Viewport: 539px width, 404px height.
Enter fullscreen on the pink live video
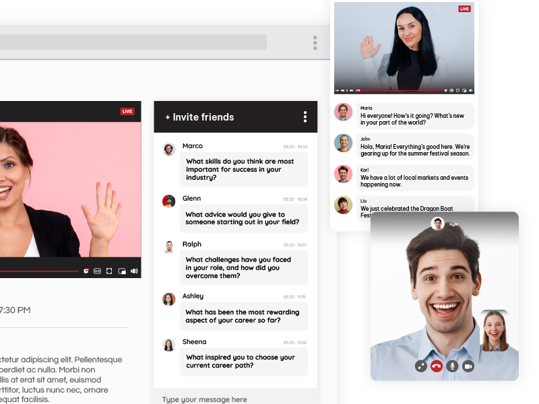(109, 271)
